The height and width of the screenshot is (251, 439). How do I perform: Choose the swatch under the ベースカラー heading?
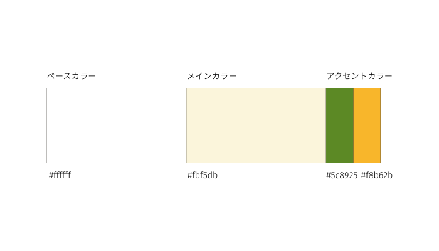tap(117, 125)
